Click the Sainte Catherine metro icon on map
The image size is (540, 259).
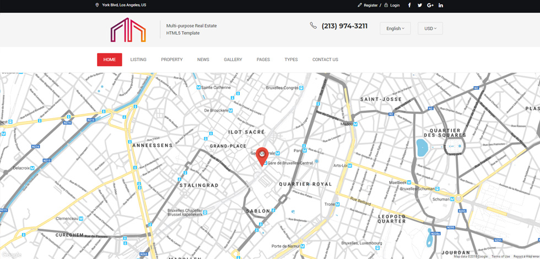pos(198,87)
